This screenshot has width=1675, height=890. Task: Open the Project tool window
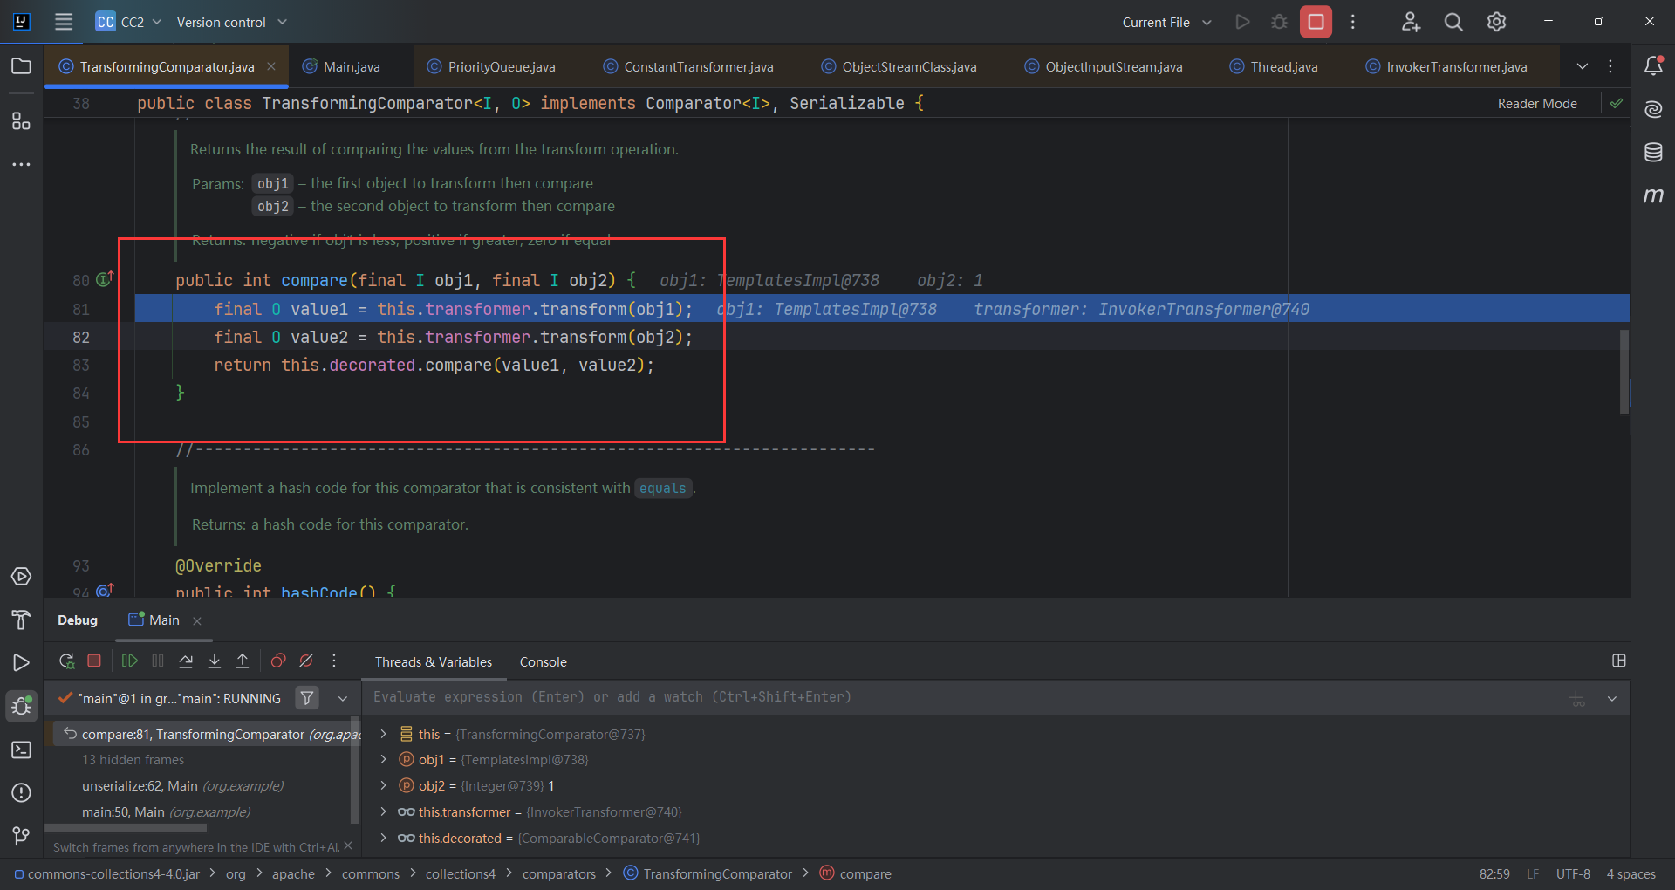click(x=21, y=66)
